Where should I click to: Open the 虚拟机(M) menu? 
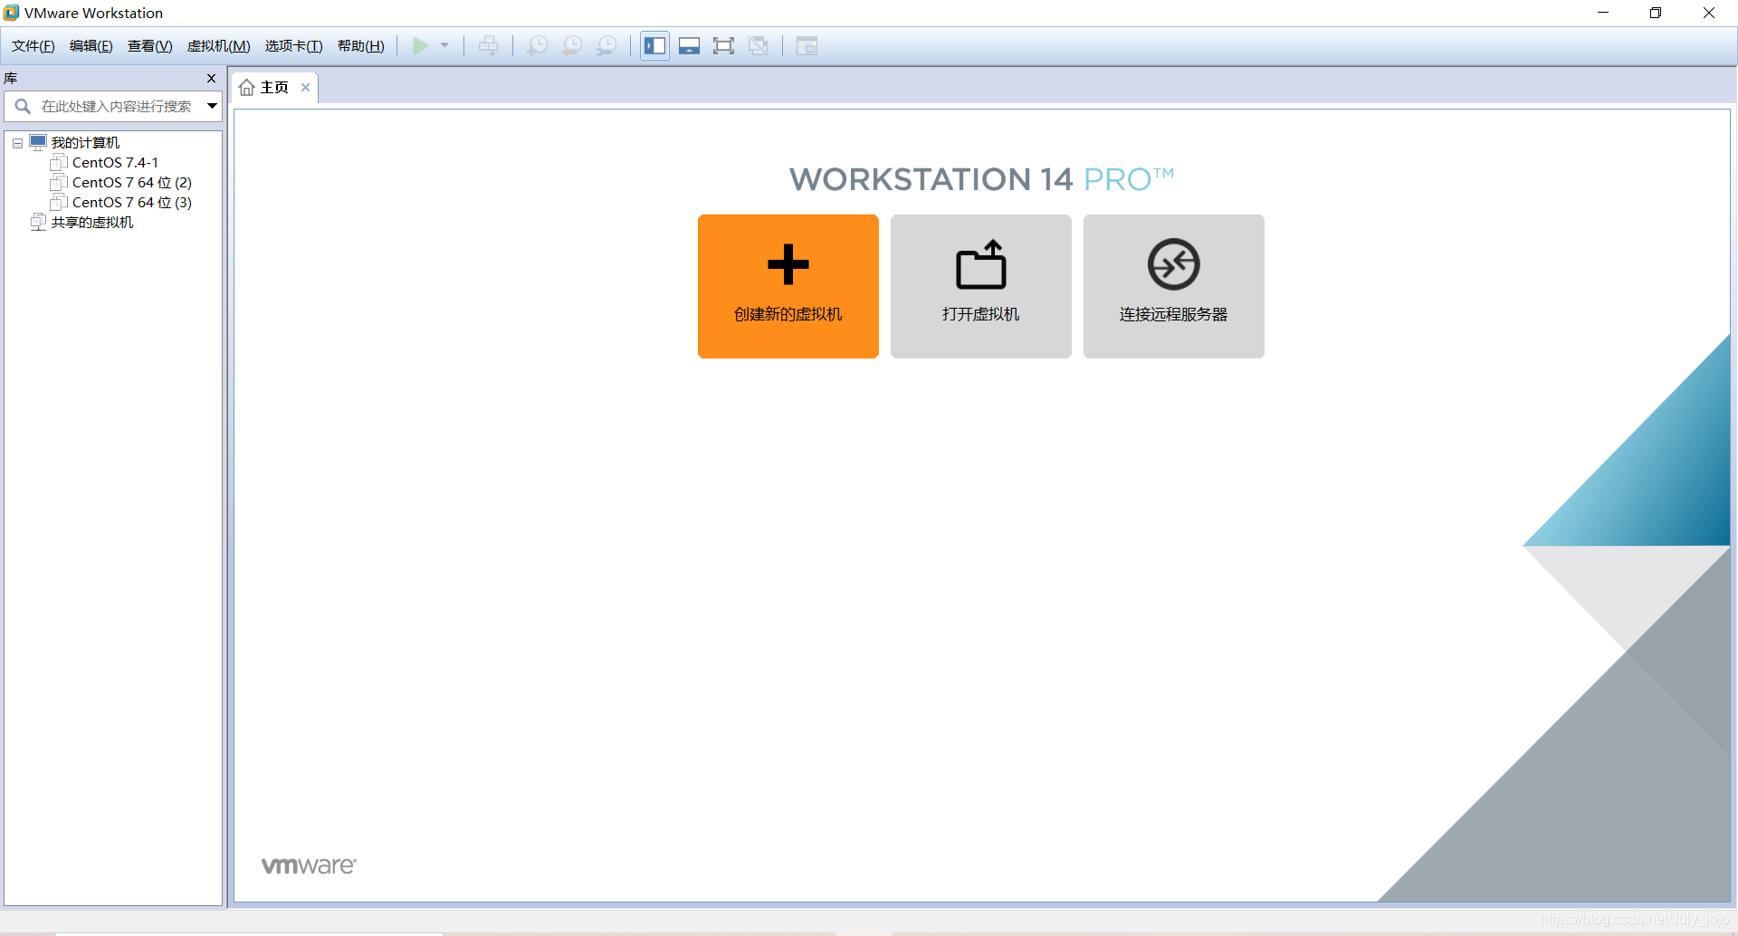218,46
